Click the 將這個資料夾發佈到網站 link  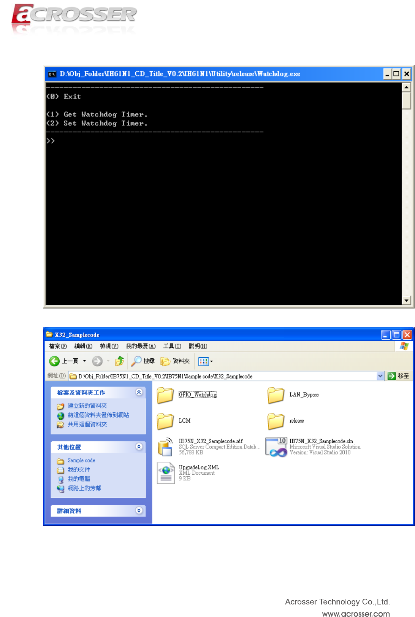pos(98,415)
